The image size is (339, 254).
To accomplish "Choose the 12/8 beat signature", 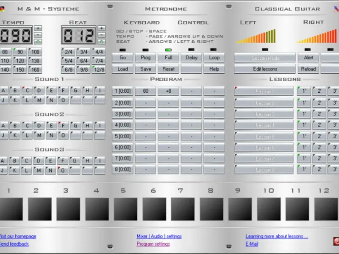I will click(x=99, y=69).
